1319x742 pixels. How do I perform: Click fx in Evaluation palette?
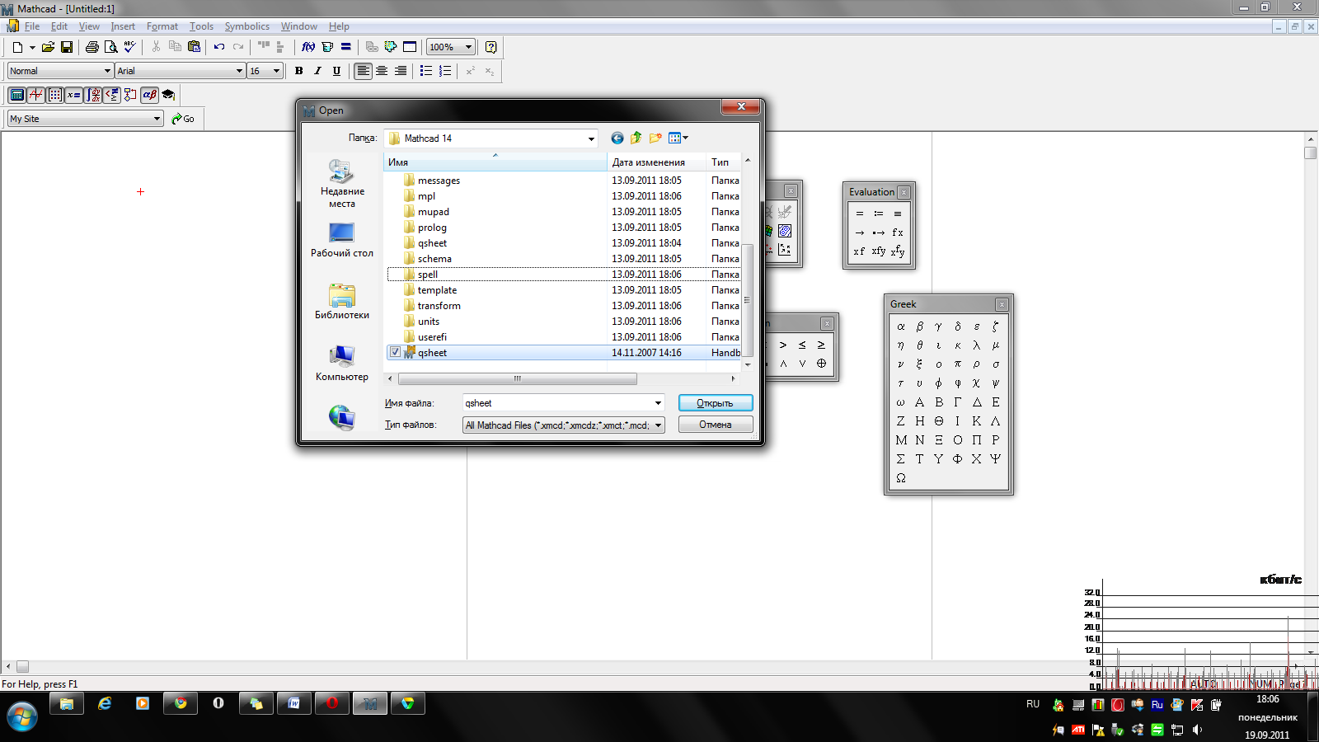[x=898, y=232]
